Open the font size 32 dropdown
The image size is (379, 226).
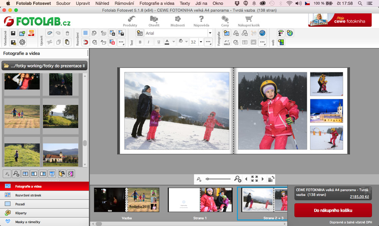point(200,42)
